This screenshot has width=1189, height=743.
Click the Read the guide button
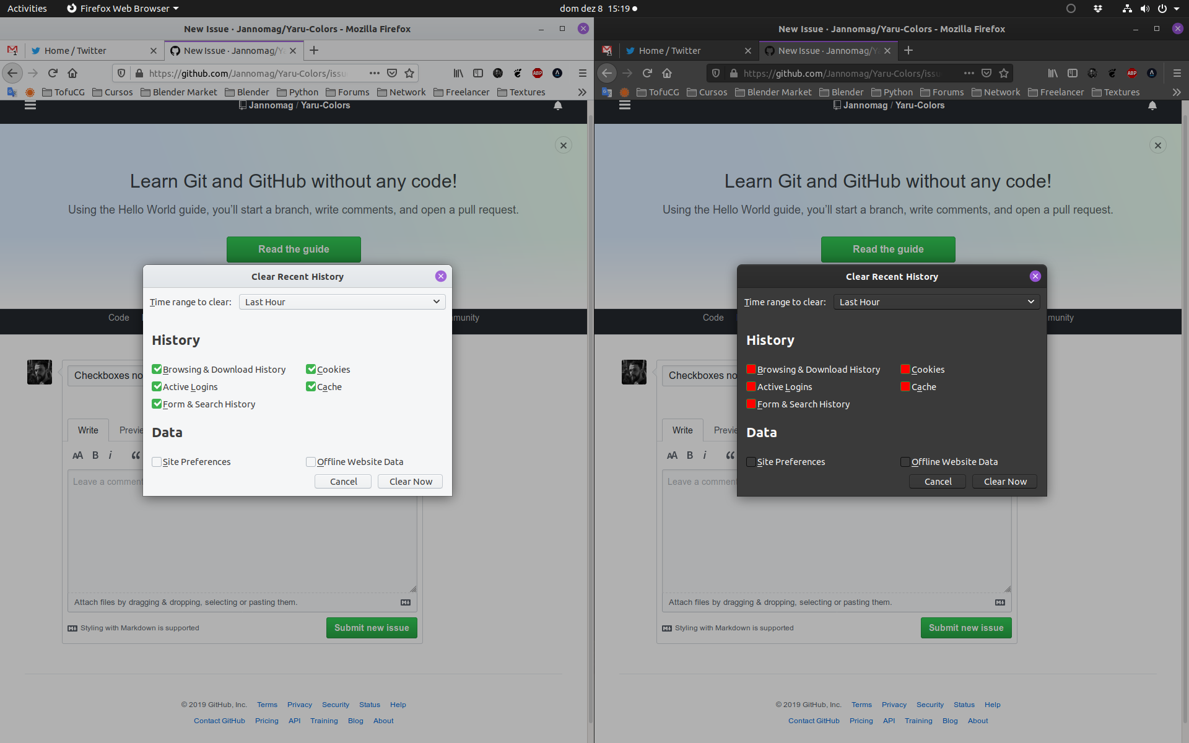coord(294,249)
